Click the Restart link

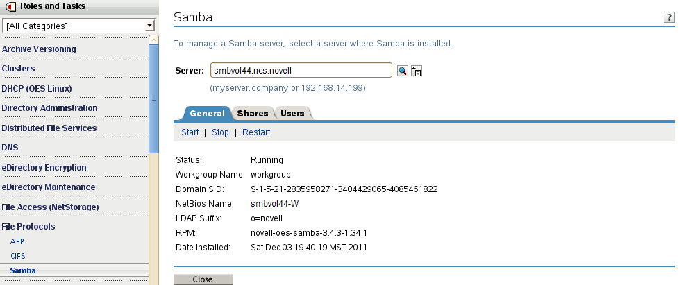pos(256,132)
